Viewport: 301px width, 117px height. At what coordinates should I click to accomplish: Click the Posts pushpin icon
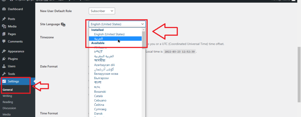coord(4,19)
